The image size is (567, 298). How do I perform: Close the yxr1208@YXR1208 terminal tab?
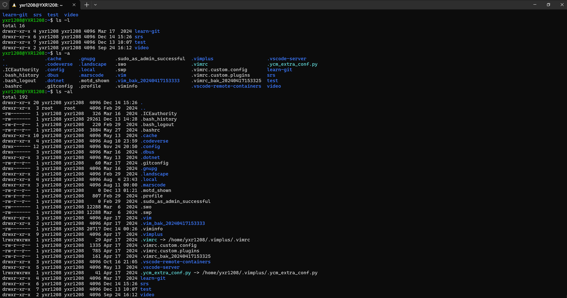click(x=73, y=5)
